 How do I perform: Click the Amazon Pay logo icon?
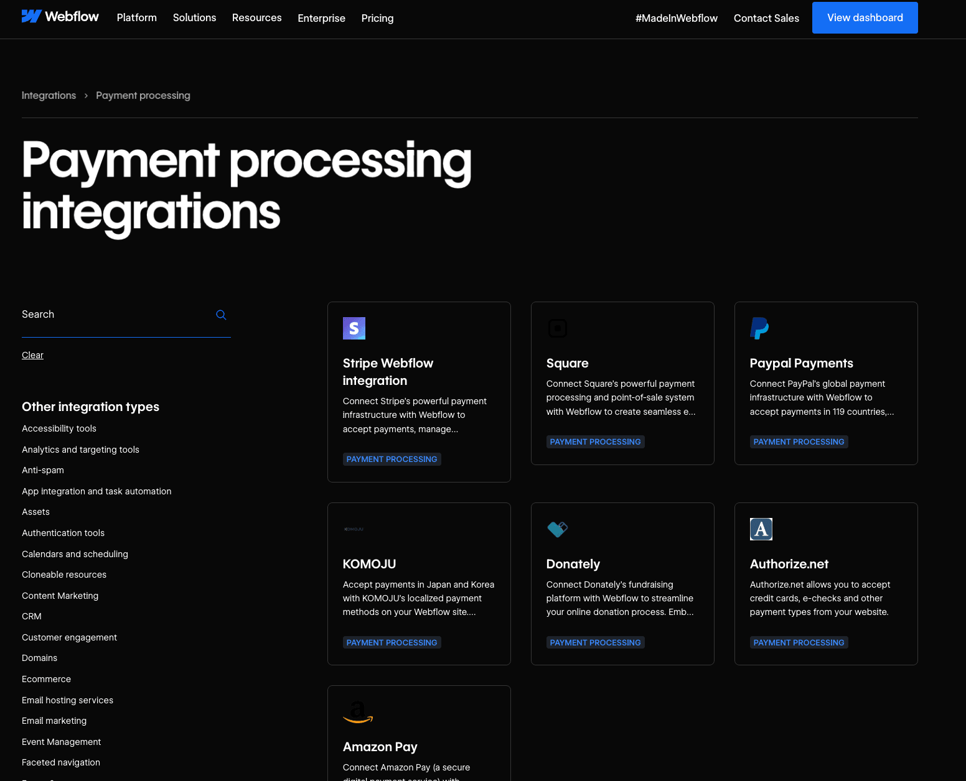(358, 712)
